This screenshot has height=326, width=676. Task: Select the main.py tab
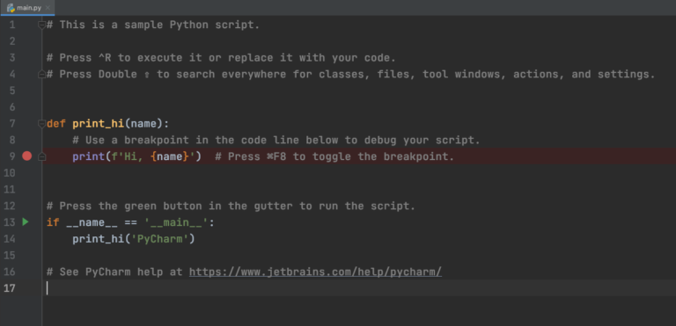[27, 8]
